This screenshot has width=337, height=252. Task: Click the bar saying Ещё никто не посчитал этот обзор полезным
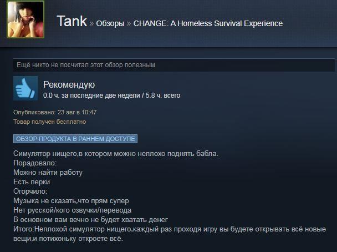coord(174,65)
